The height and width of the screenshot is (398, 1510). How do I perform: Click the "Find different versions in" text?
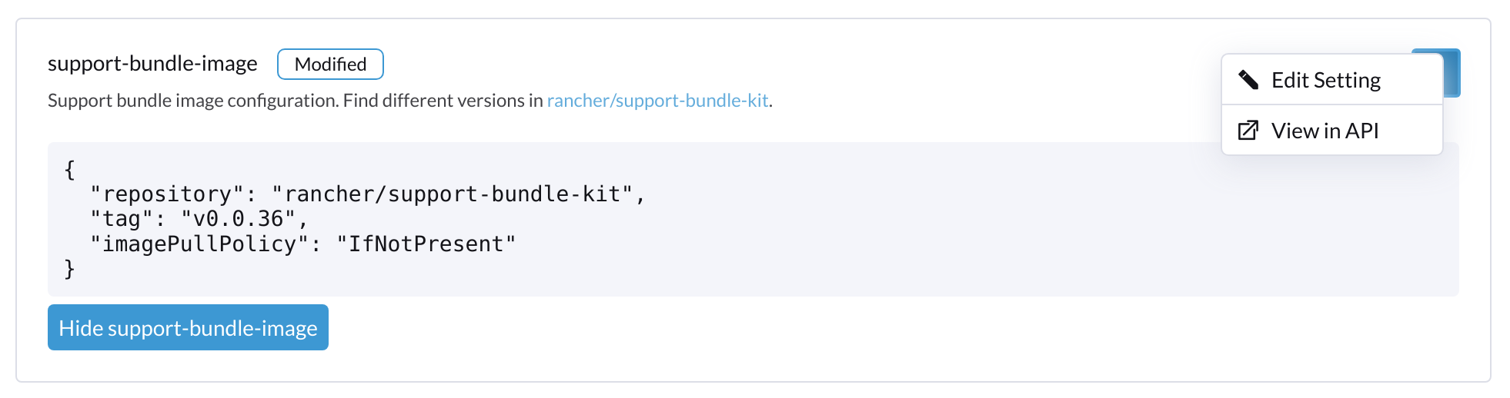tap(443, 101)
